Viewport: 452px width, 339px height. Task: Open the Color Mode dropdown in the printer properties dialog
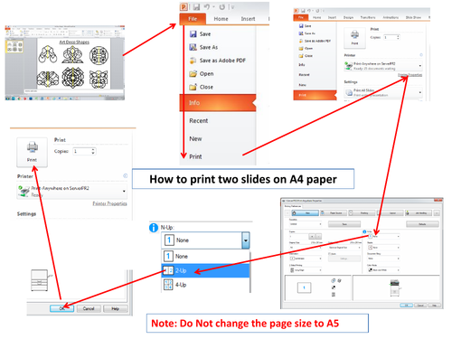383,270
